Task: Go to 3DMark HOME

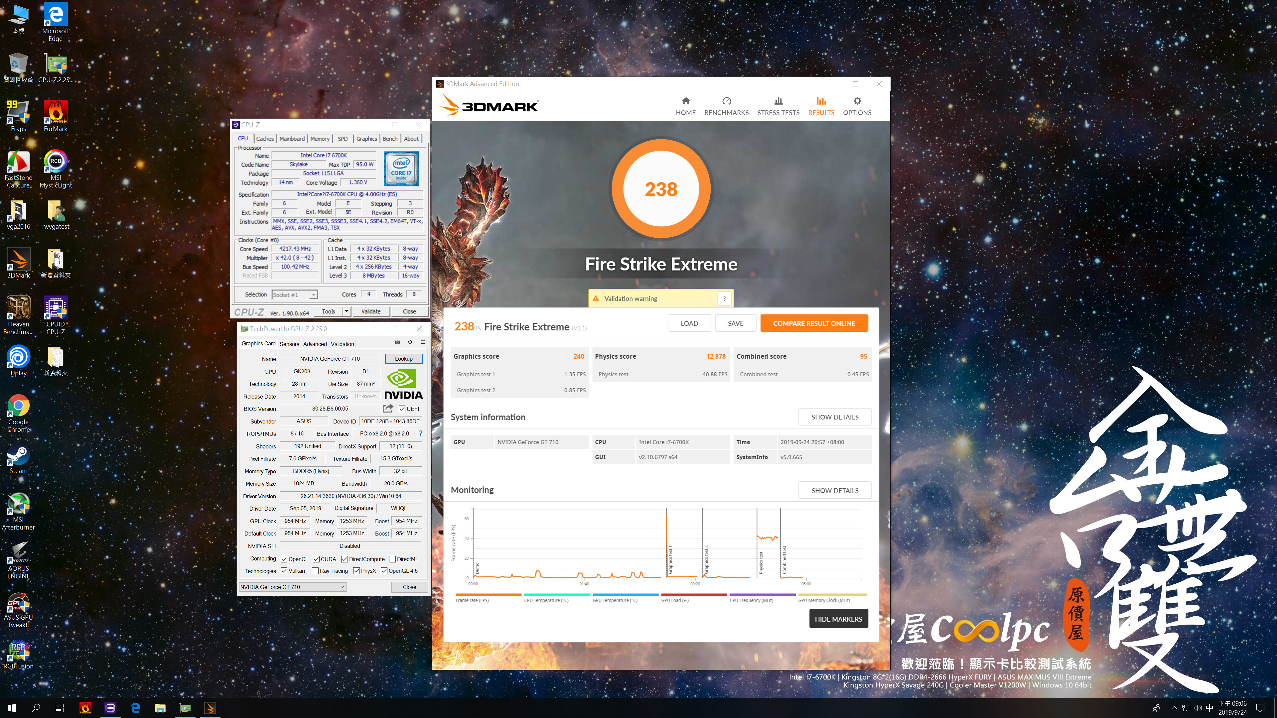Action: pyautogui.click(x=686, y=106)
